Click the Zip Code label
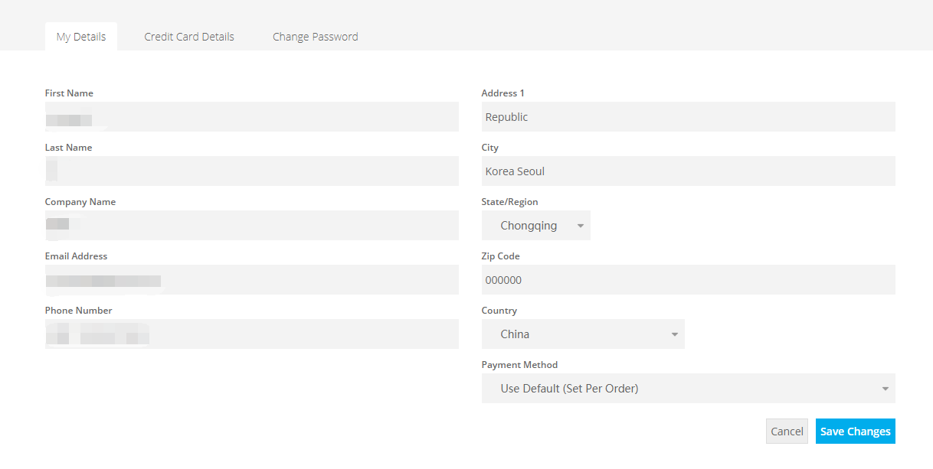This screenshot has height=469, width=933. [x=501, y=256]
